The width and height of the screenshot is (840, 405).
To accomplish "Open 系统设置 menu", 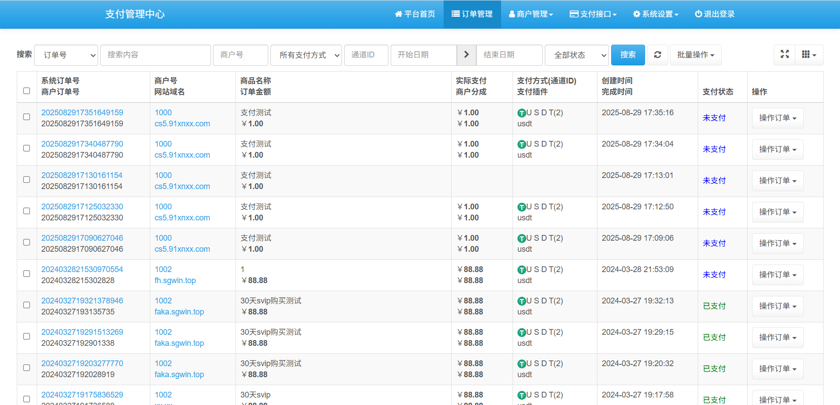I will click(656, 14).
